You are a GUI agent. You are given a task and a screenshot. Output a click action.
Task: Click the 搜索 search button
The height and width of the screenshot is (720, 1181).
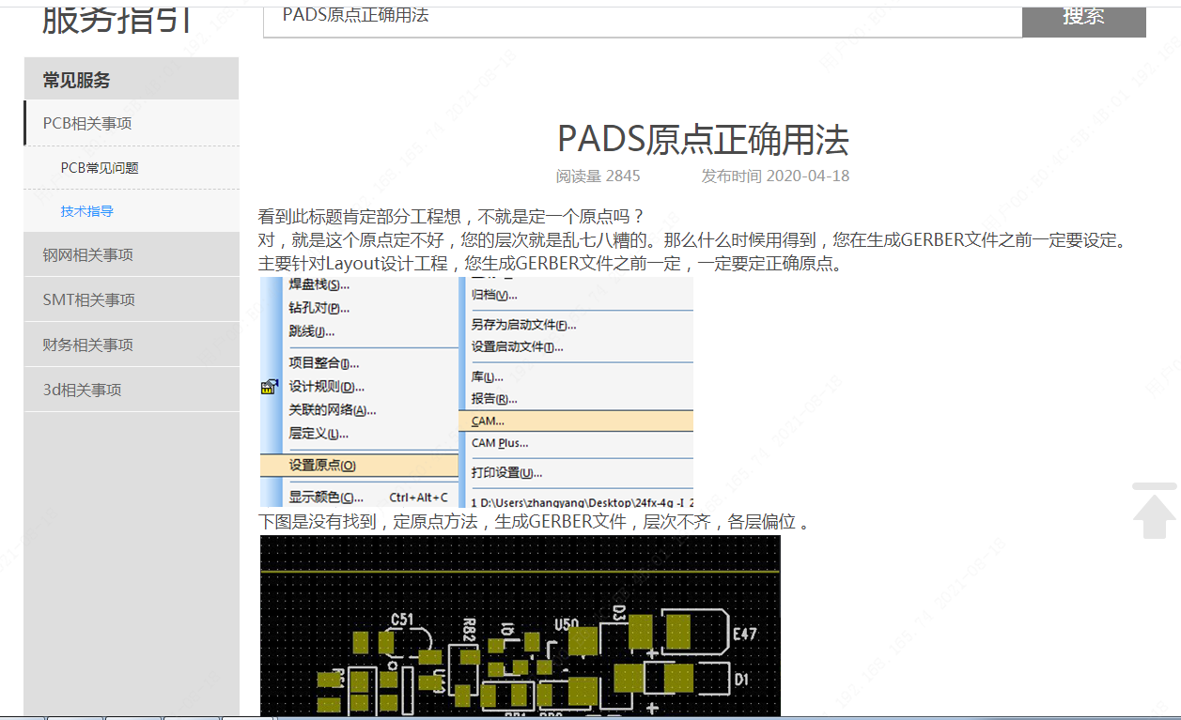1083,18
